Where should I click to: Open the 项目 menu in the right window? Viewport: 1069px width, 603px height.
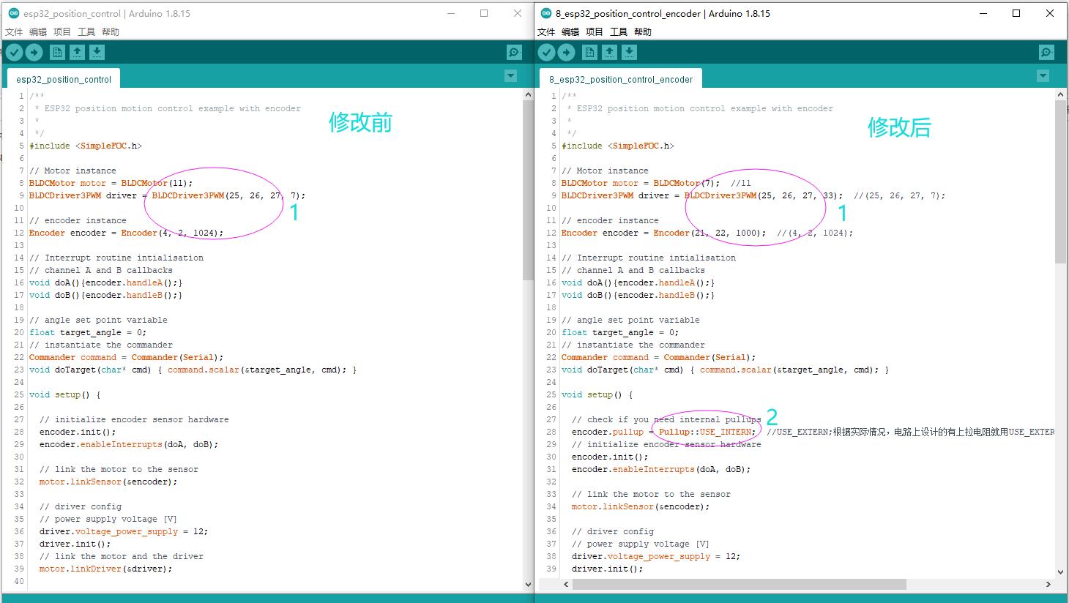(595, 31)
